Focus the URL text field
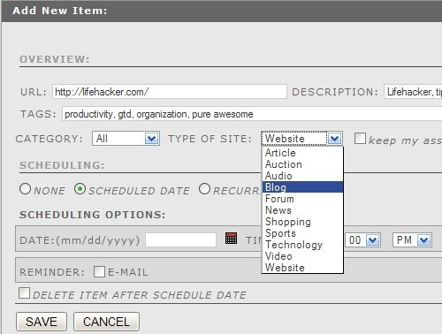 click(170, 92)
